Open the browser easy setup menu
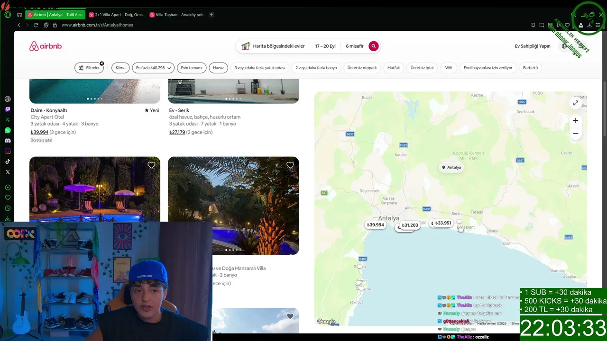Viewport: 607px width, 341px height. pos(598,25)
